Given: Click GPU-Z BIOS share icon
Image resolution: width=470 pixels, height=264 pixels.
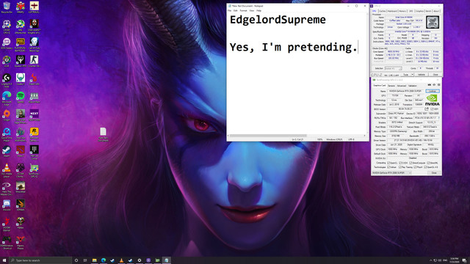Looking at the screenshot, I should click(x=427, y=109).
